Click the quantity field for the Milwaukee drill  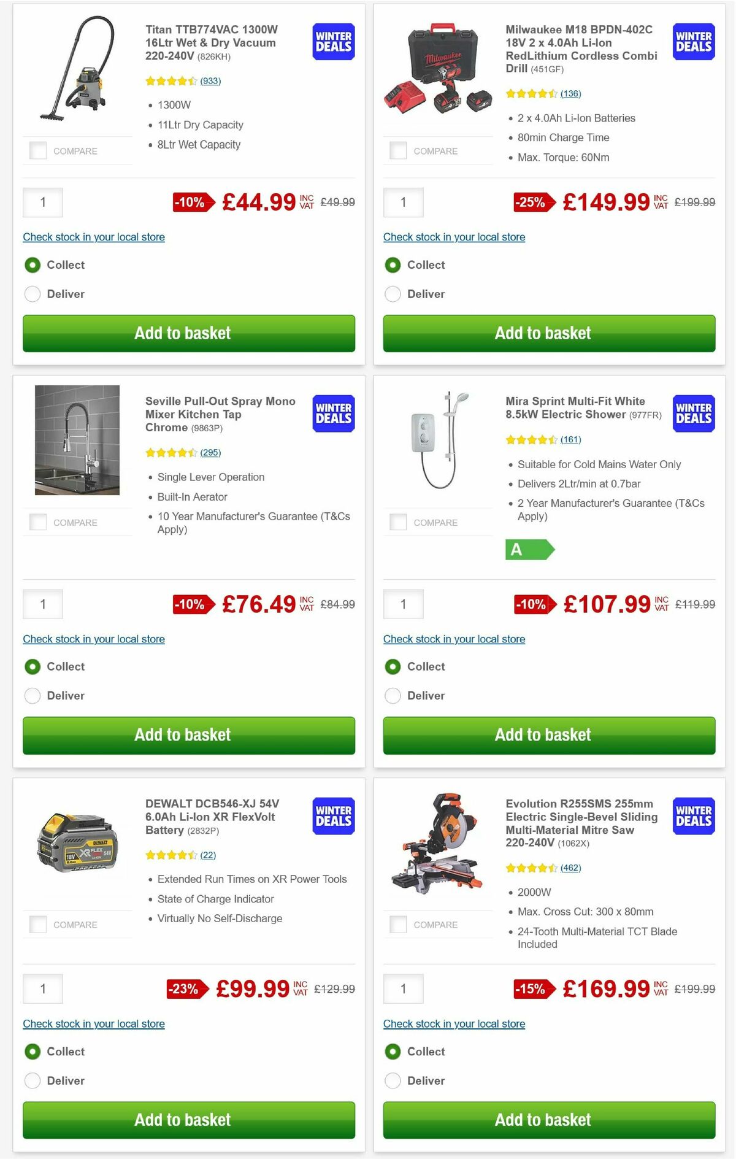pyautogui.click(x=403, y=202)
